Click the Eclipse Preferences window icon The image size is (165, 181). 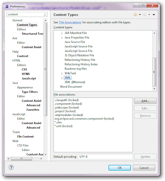click(7, 6)
